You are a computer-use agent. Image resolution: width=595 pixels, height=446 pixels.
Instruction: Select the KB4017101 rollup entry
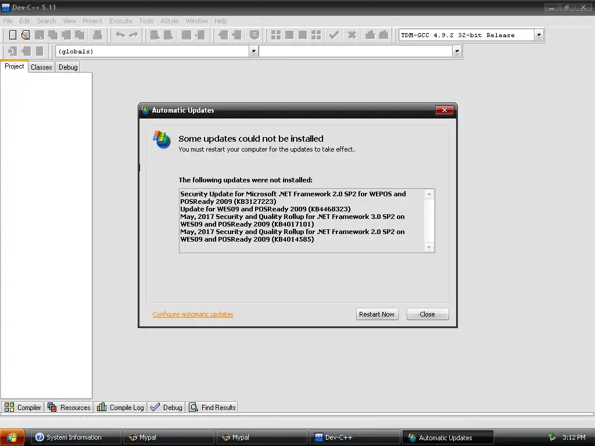293,220
